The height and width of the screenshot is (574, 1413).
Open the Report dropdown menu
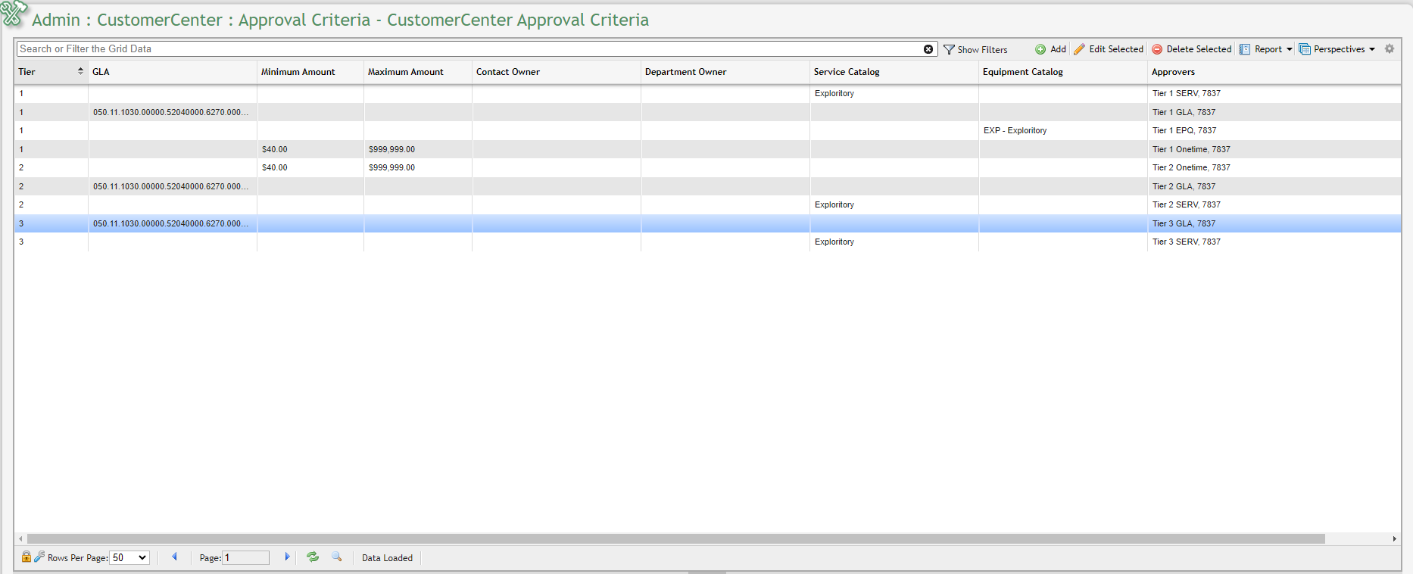point(1267,49)
